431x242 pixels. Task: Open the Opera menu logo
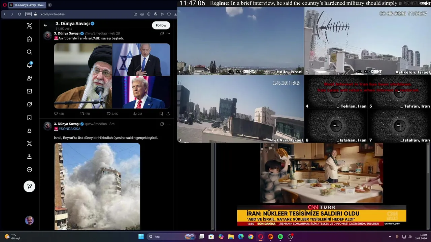tap(4, 5)
